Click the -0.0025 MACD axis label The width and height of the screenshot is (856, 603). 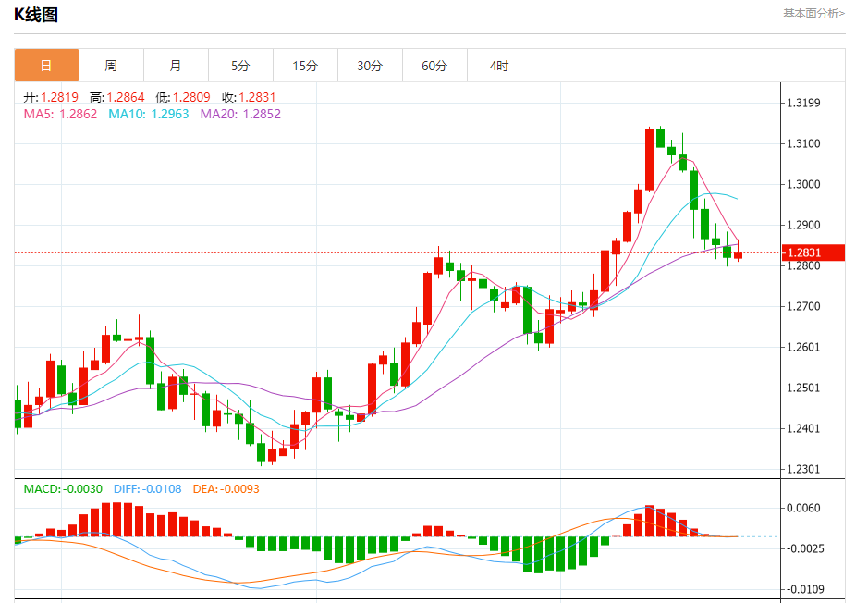[804, 548]
